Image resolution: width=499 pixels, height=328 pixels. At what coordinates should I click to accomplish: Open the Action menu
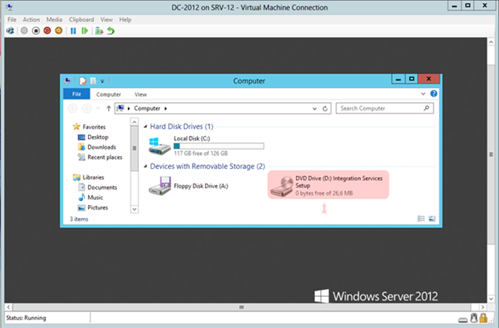pyautogui.click(x=31, y=19)
